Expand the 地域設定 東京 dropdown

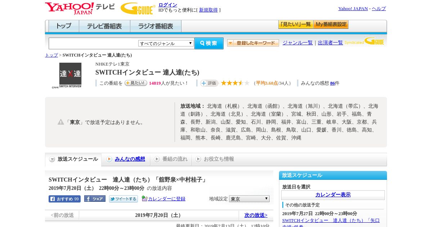pyautogui.click(x=249, y=199)
